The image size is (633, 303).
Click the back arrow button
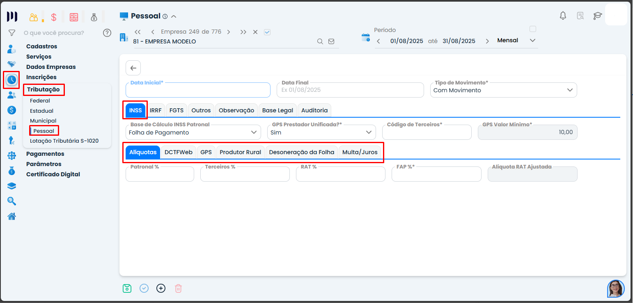coord(133,68)
